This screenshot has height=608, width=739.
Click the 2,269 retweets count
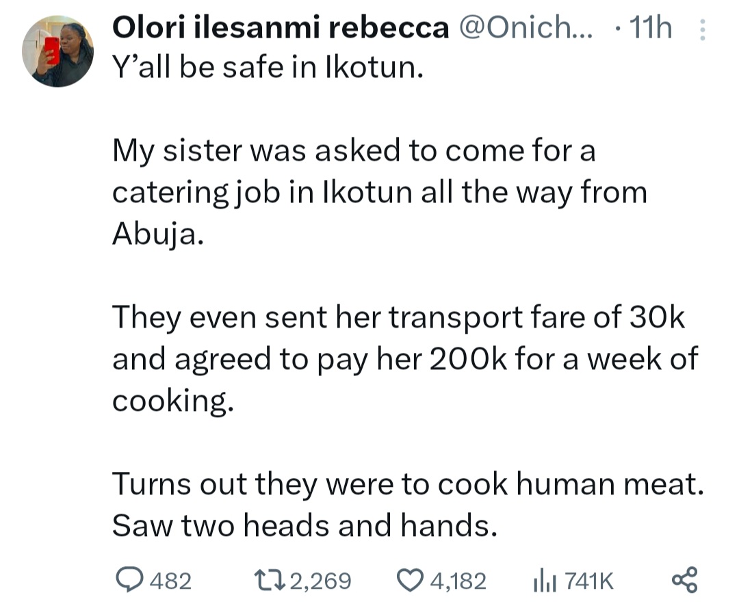(321, 581)
